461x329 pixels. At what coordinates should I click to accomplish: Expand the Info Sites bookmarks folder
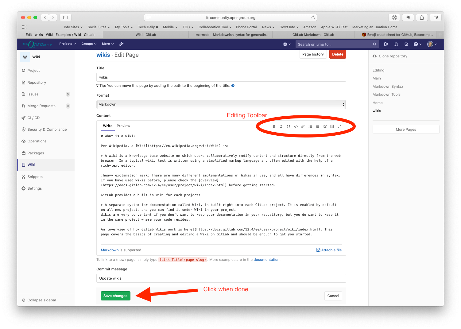73,27
